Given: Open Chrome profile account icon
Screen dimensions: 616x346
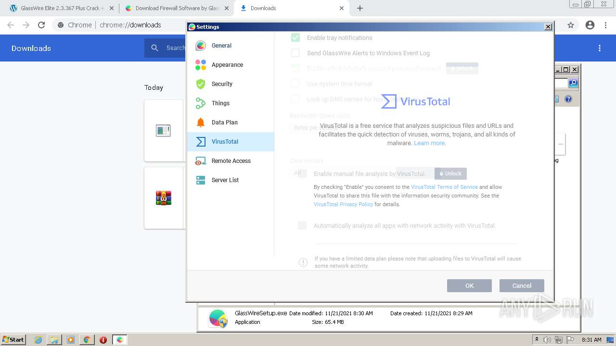Looking at the screenshot, I should click(590, 25).
